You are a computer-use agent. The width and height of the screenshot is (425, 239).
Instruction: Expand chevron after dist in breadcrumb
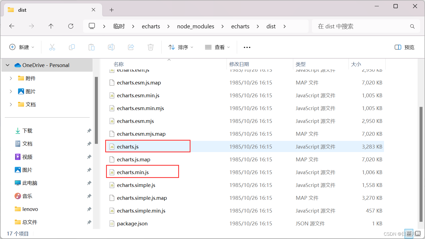coord(285,26)
